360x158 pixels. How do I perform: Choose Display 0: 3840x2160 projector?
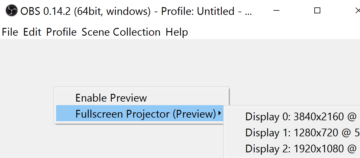[x=301, y=117]
